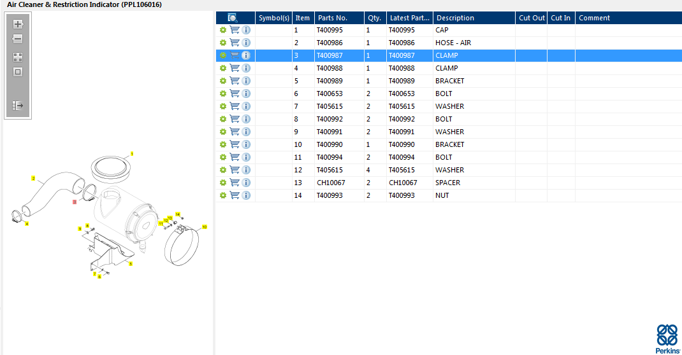Click the Cut In column header
Image resolution: width=682 pixels, height=355 pixels.
coord(561,18)
